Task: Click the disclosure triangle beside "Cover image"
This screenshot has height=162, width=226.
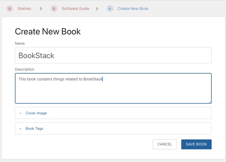Action: click(x=20, y=113)
